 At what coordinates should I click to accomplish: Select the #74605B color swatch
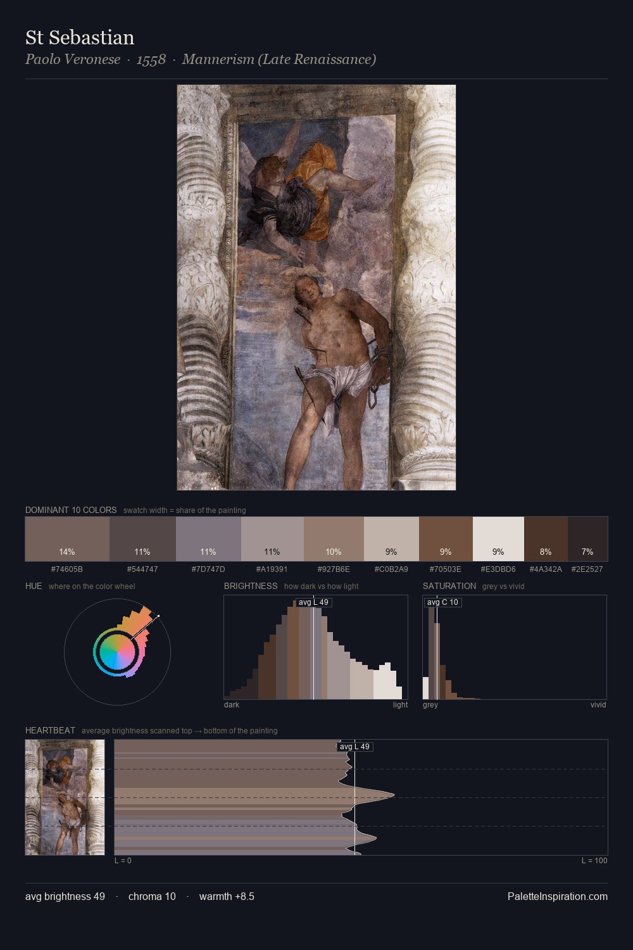(67, 539)
